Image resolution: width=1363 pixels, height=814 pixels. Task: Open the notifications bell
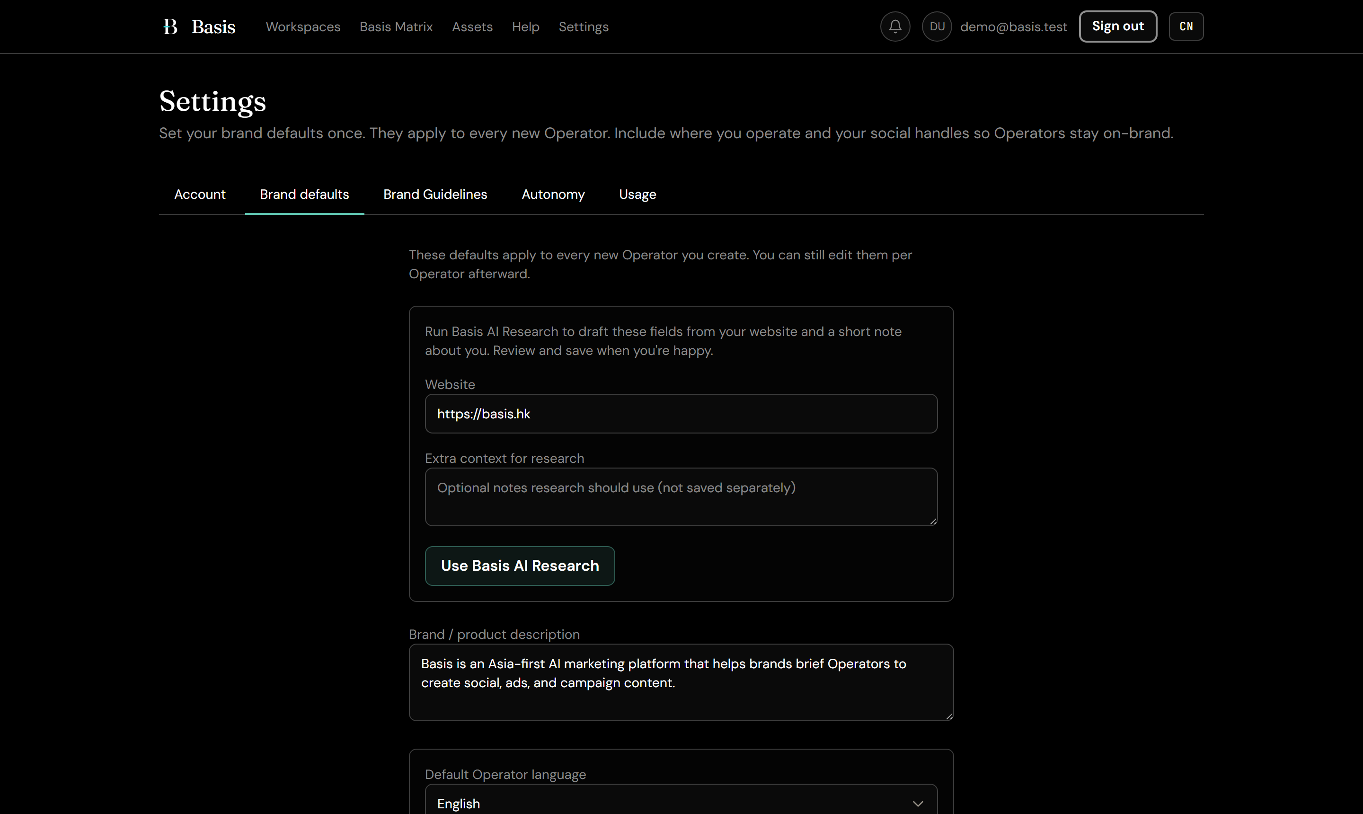click(x=895, y=27)
